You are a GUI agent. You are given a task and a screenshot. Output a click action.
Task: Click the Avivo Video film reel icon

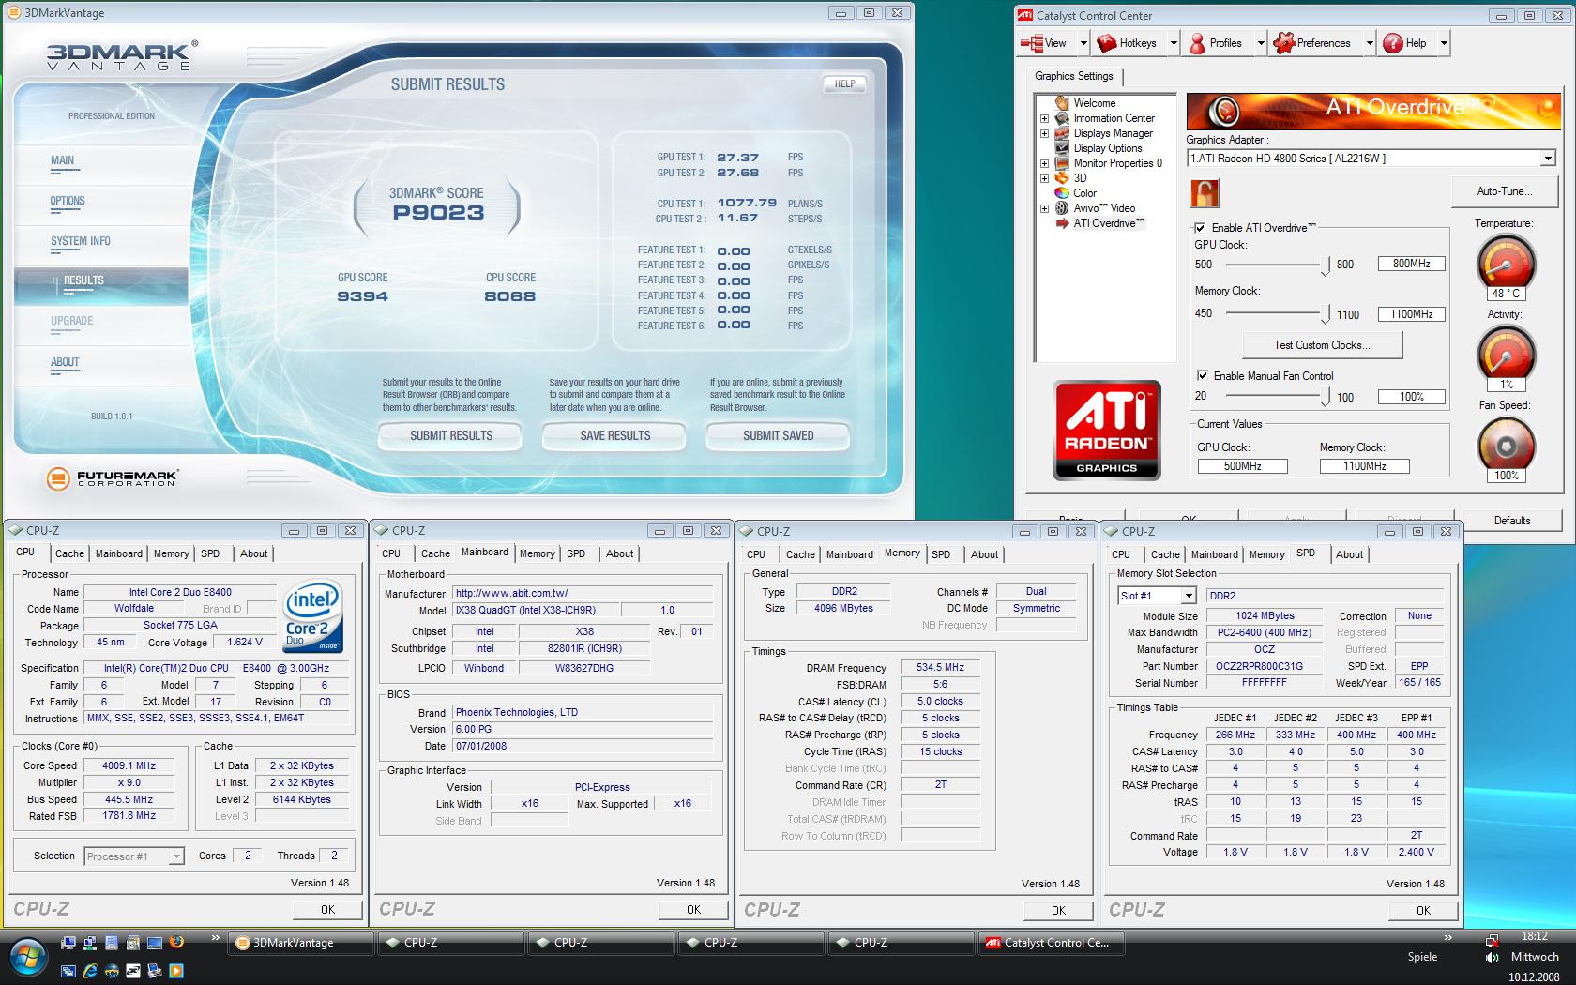click(x=1062, y=208)
